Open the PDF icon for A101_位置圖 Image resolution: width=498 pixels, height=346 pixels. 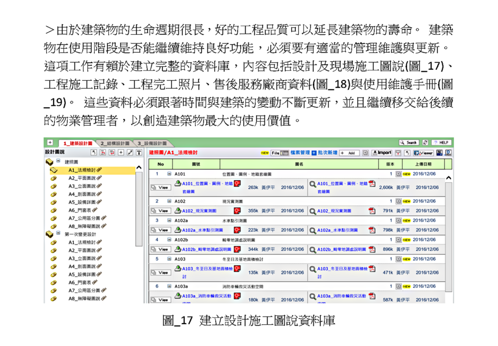pos(372,184)
